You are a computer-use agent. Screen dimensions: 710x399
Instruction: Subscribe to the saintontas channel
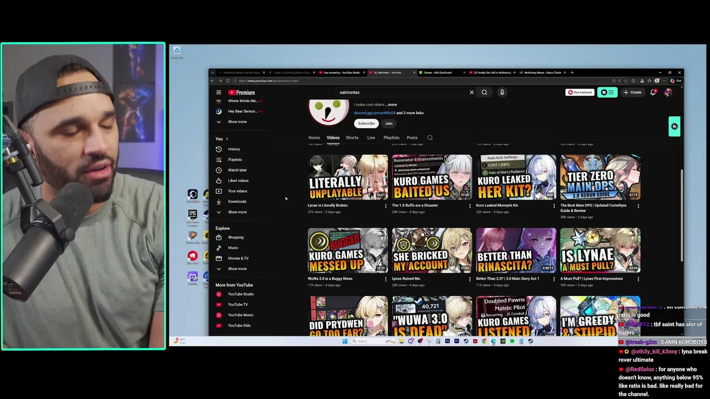tap(366, 124)
